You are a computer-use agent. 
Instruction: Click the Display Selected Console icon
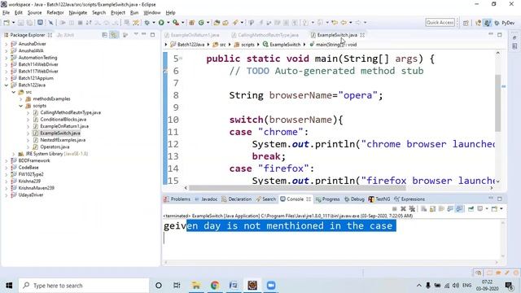point(480,208)
